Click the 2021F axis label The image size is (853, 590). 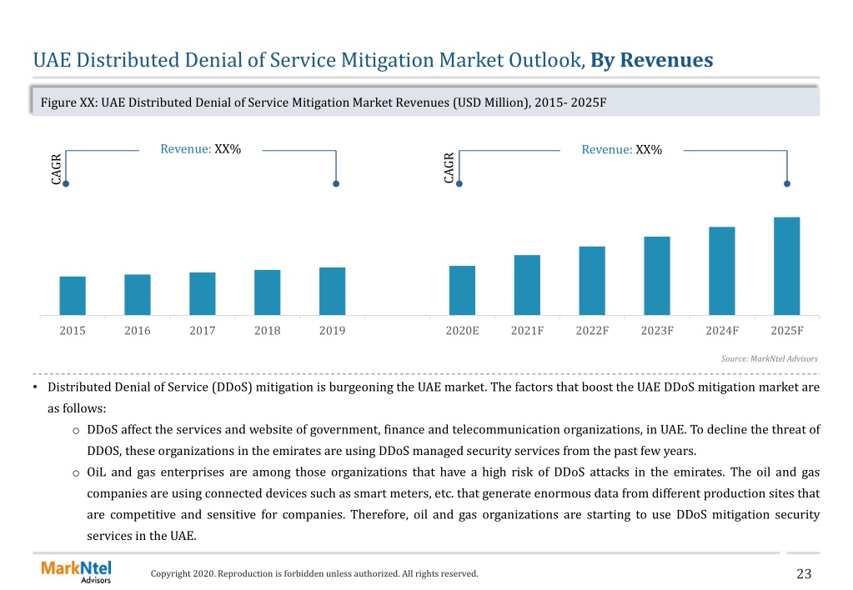[x=527, y=331]
